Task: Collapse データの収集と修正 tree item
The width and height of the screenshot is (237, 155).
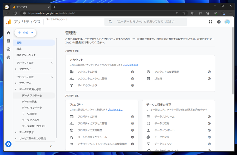Action: (16, 89)
